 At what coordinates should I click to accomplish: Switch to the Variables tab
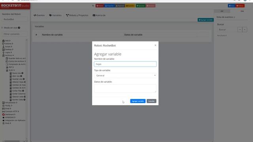(x=55, y=15)
